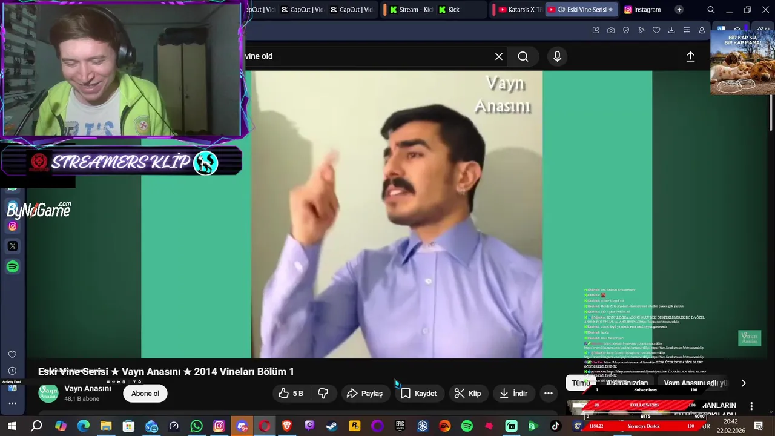This screenshot has height=436, width=775.
Task: Like the video with thumbs-up 5 B
Action: pyautogui.click(x=291, y=394)
